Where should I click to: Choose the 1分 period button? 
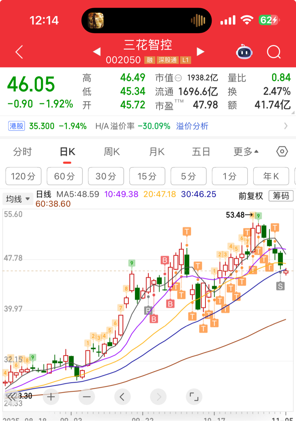tap(230, 176)
